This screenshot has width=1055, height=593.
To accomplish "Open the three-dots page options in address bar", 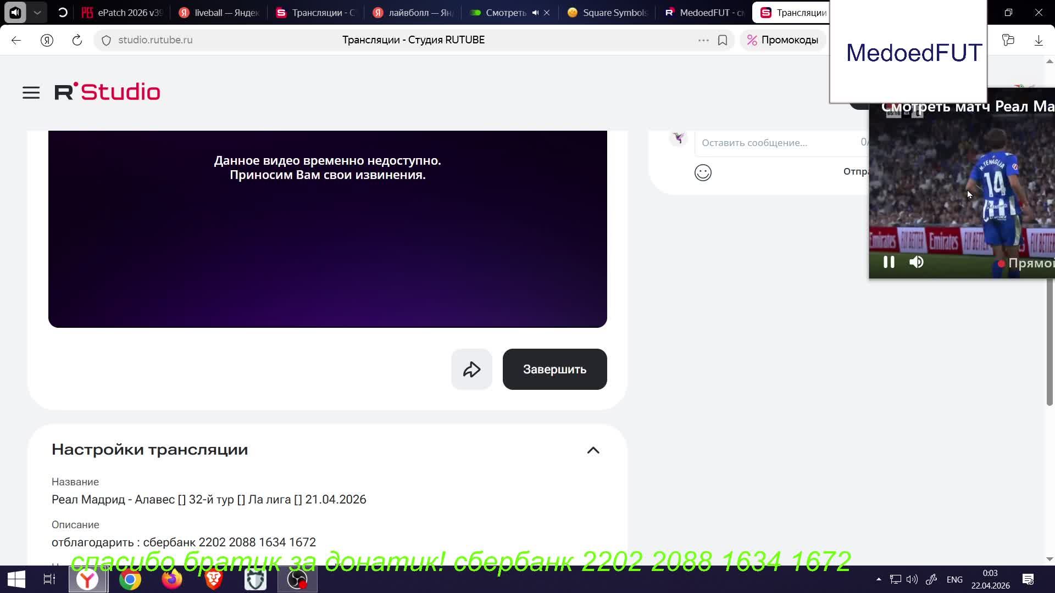I will 703,40.
